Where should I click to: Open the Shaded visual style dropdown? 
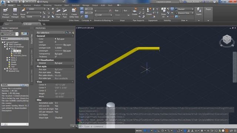[184, 9]
